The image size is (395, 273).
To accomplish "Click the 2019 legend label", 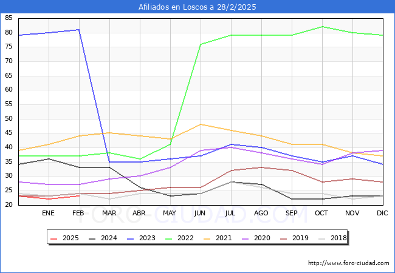I will point(301,238).
